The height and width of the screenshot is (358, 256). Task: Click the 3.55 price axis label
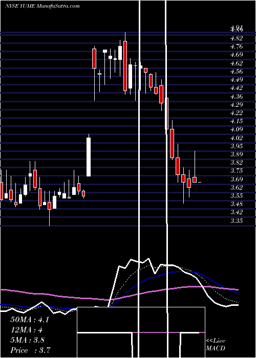pos(237,196)
